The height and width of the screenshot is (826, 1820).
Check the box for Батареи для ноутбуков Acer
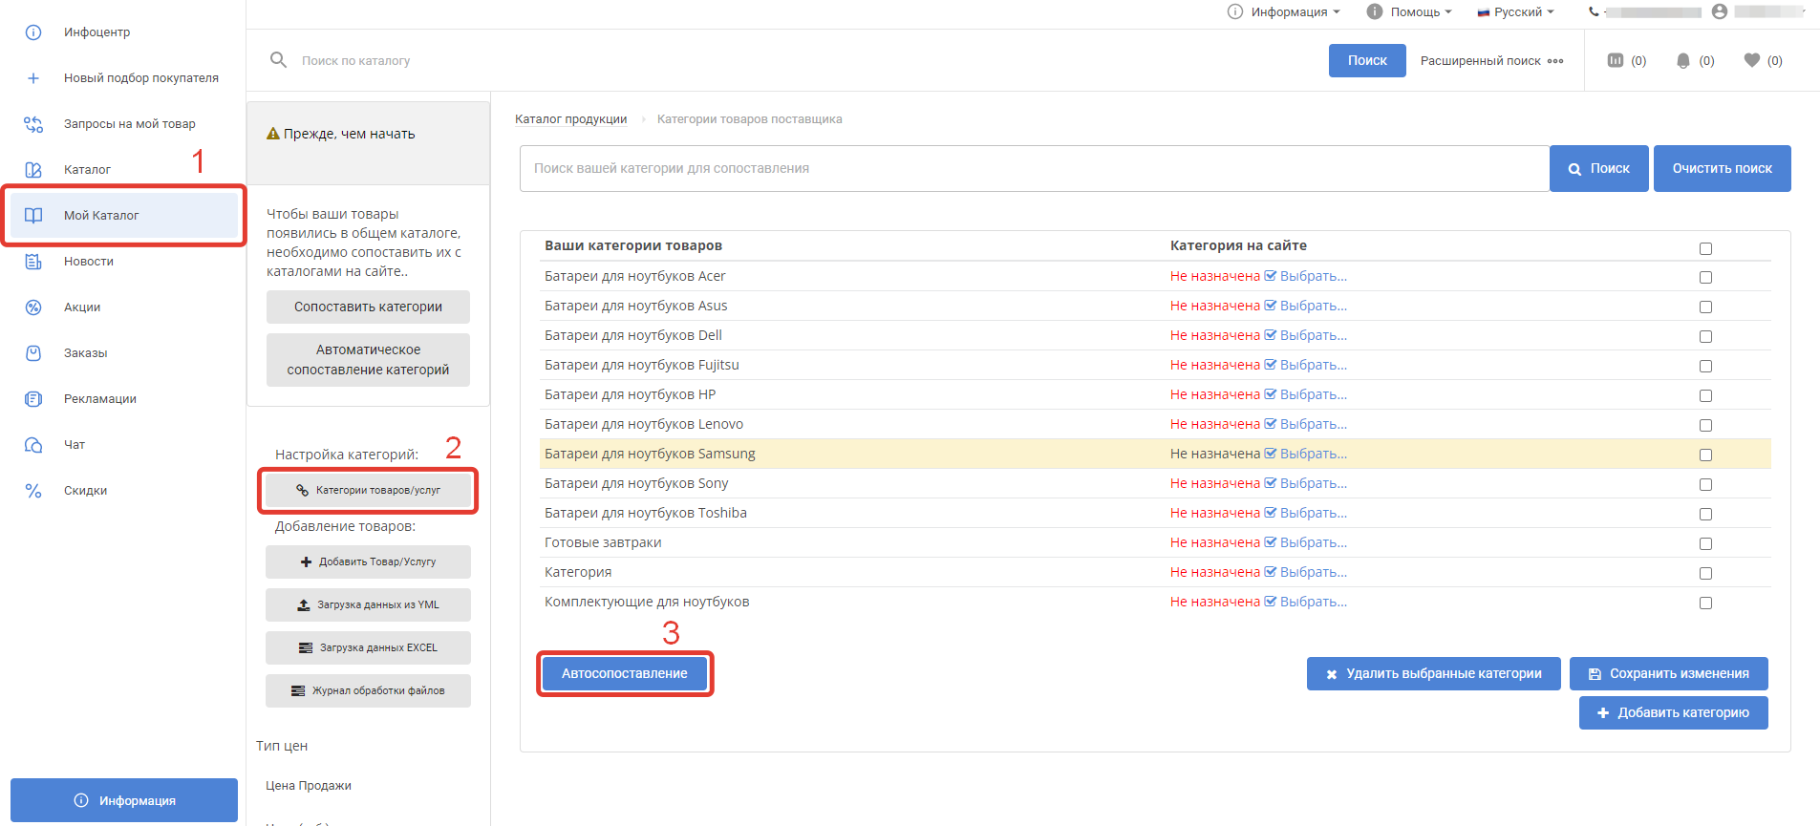click(x=1705, y=277)
